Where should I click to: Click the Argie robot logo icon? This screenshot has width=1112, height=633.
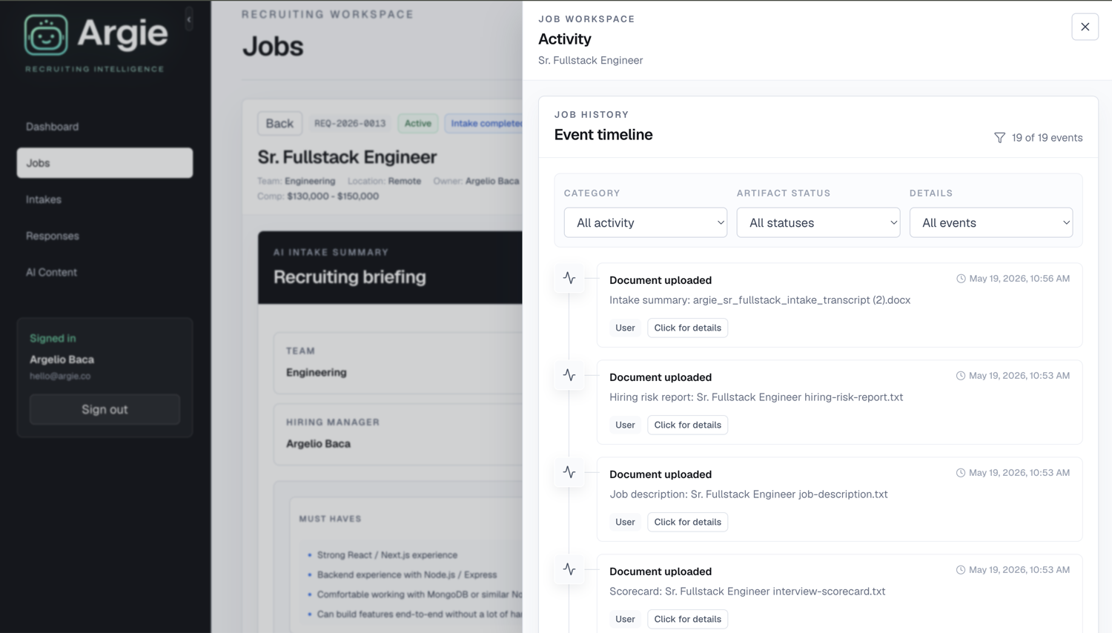46,35
